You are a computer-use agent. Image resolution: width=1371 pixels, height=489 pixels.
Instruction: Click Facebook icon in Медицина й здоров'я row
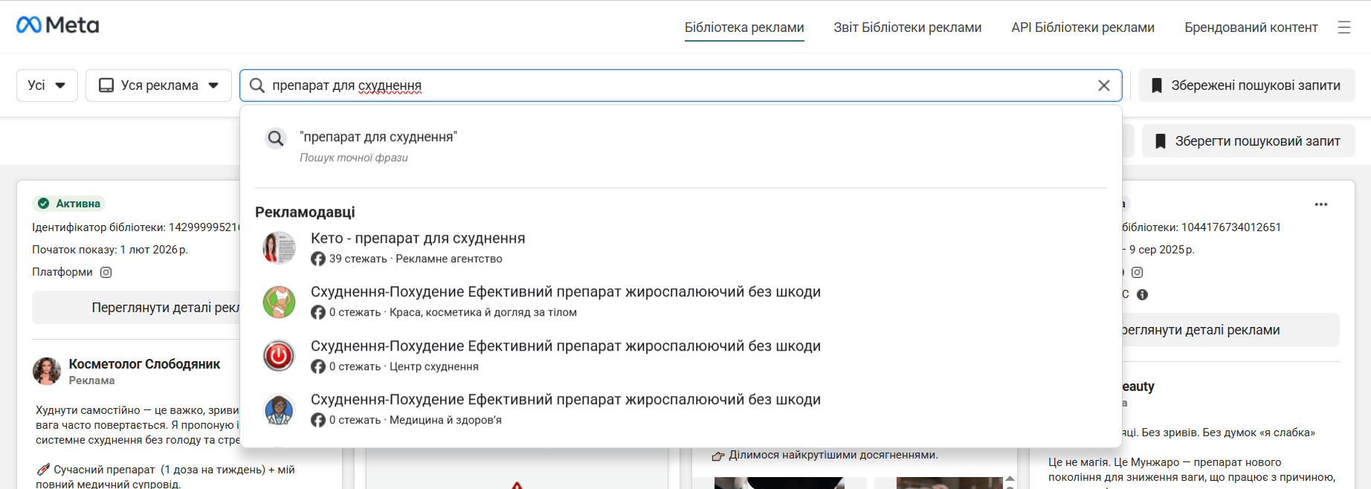point(318,420)
